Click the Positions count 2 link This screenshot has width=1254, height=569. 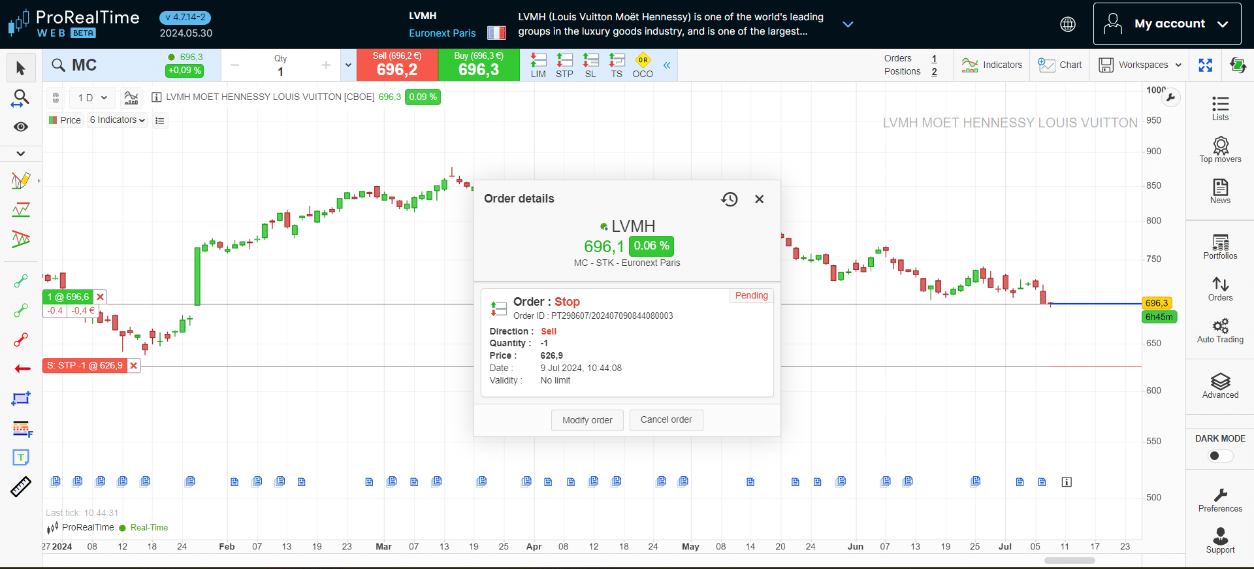934,72
